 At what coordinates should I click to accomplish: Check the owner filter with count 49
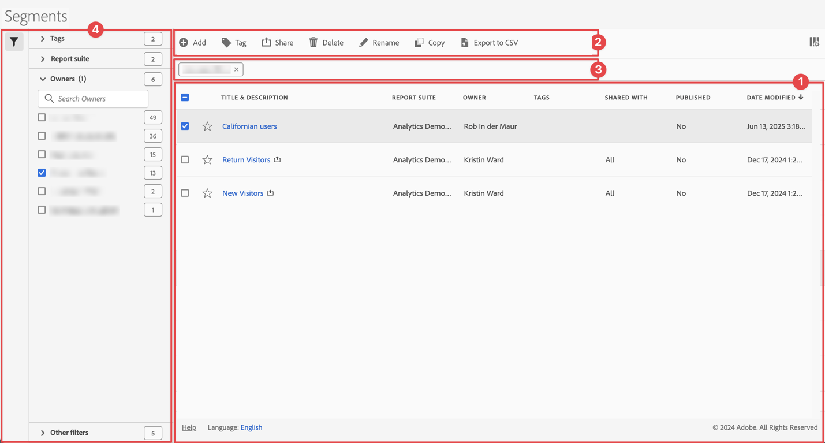[x=42, y=117]
